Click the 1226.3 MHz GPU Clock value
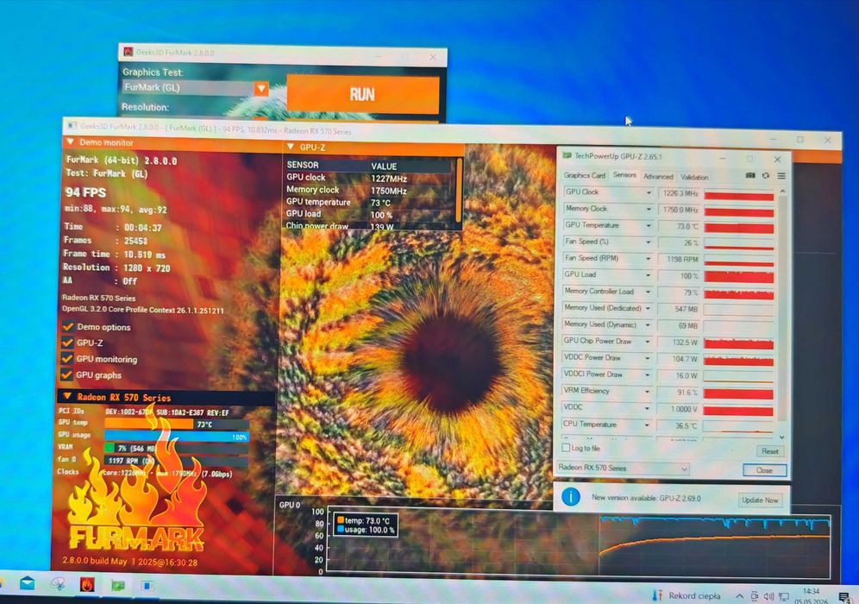Viewport: 859px width, 604px height. [x=680, y=193]
